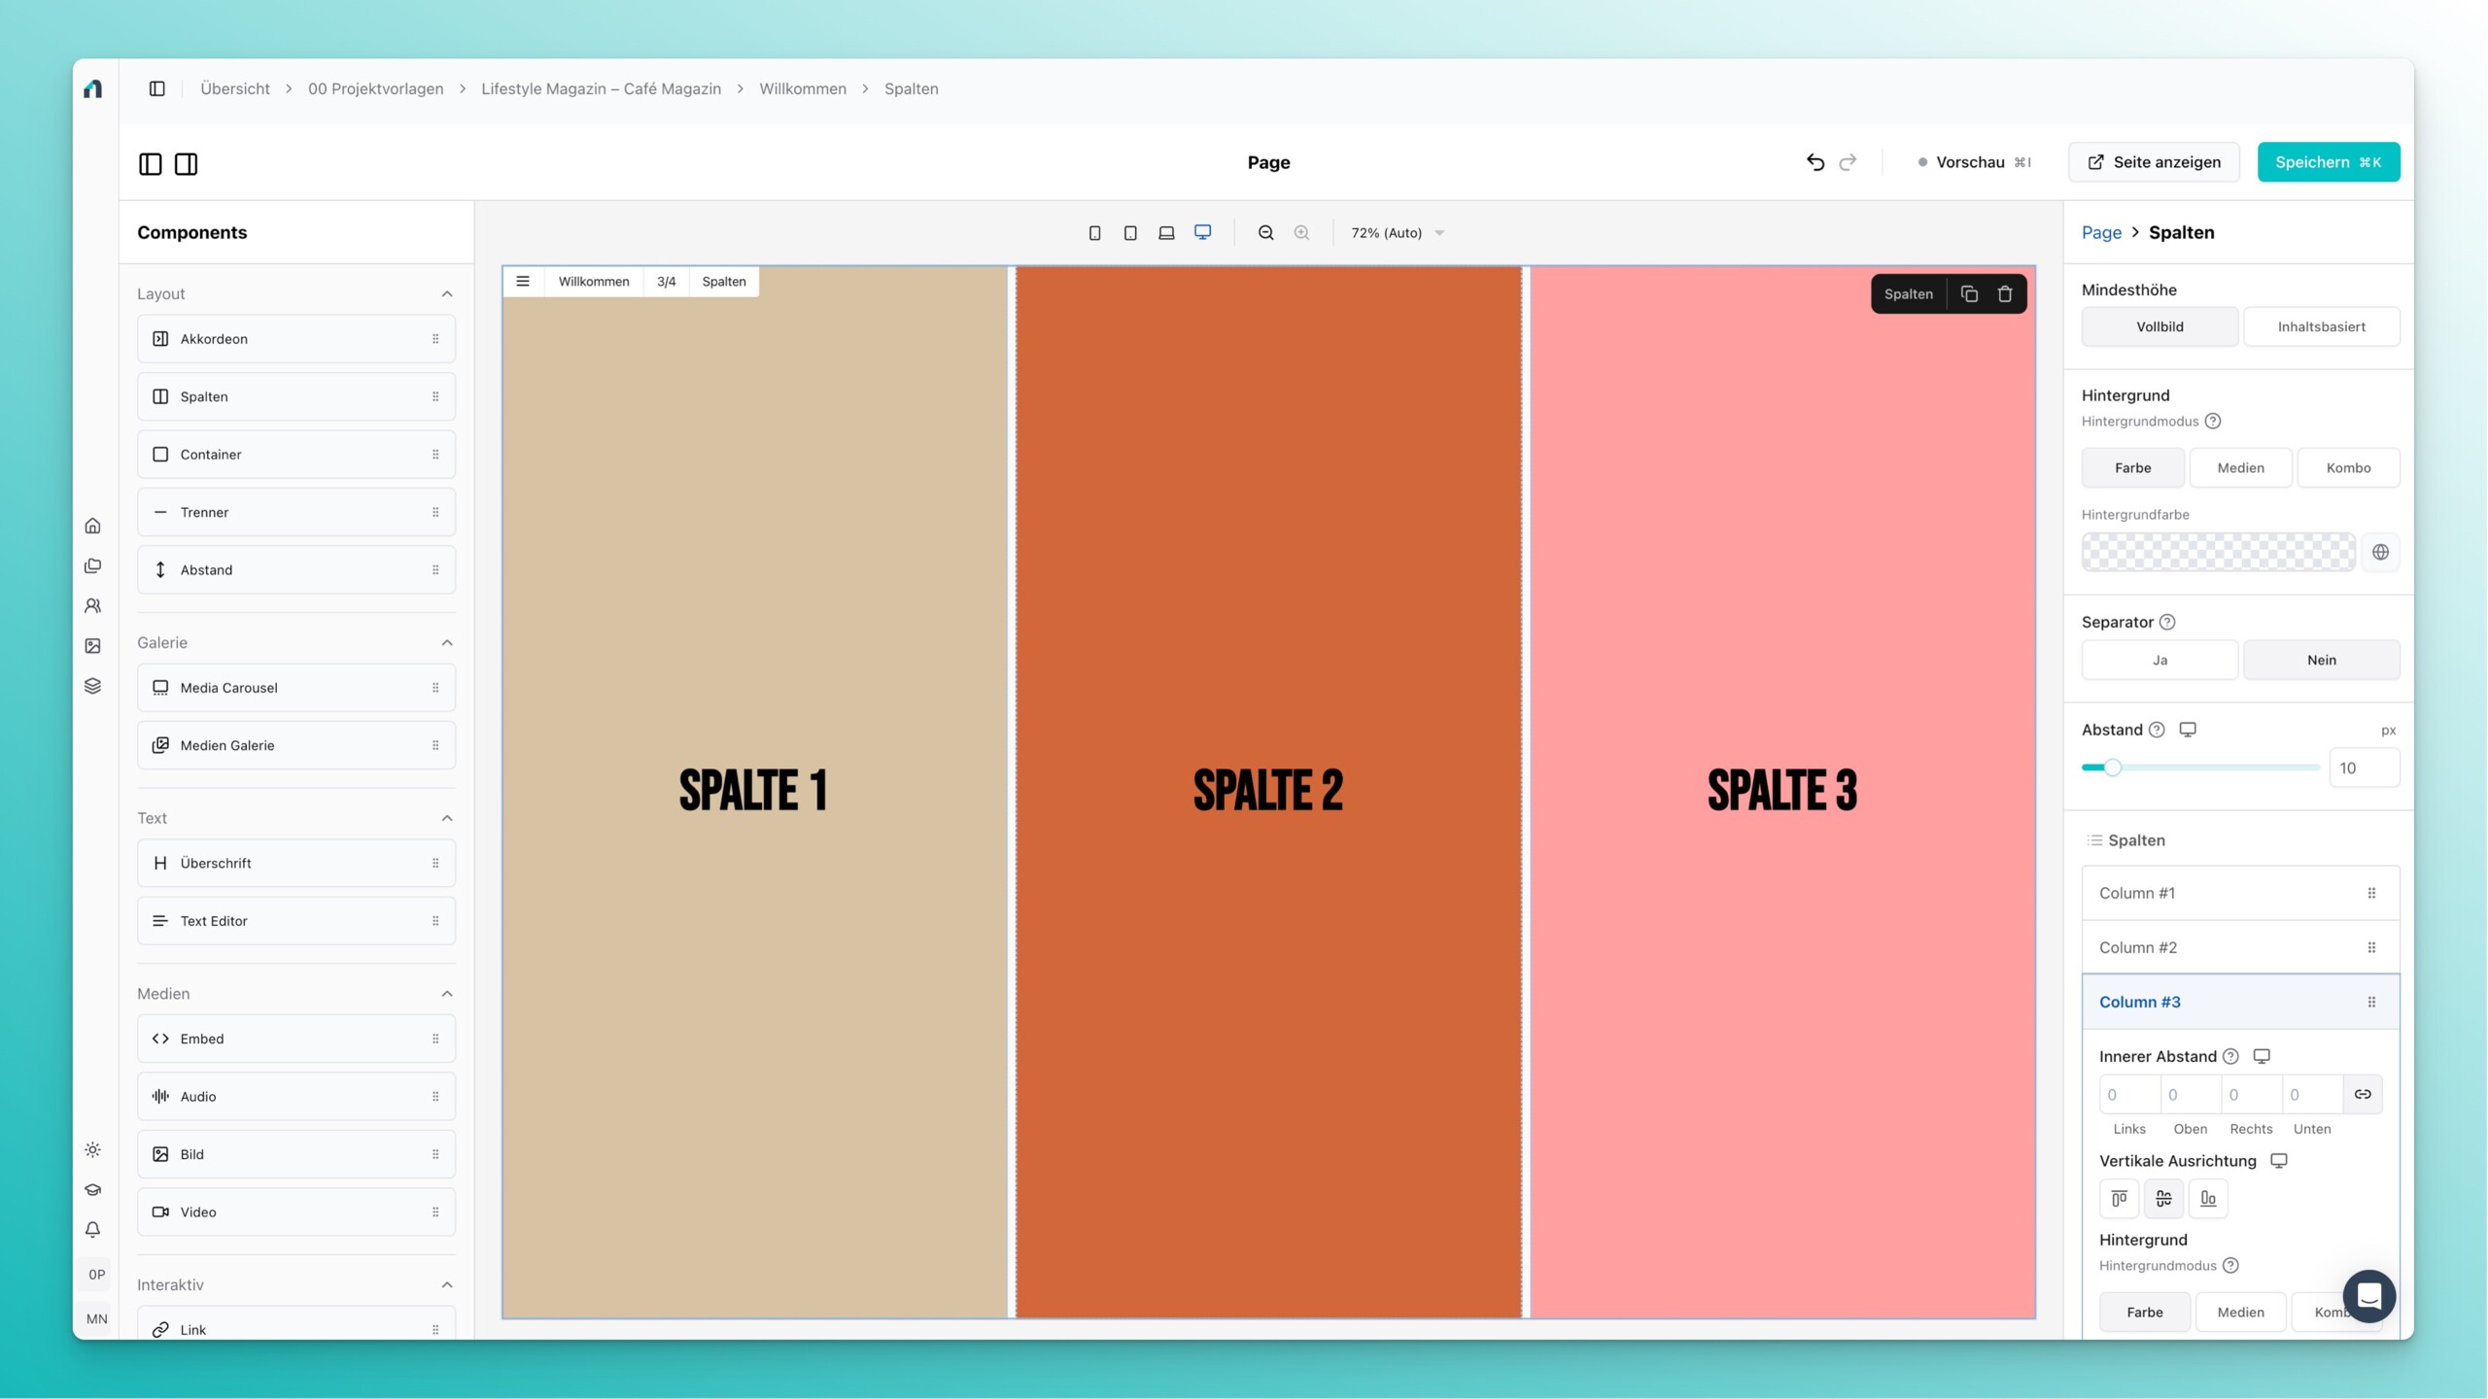2488x1399 pixels.
Task: Toggle the left sidebar panel icon
Action: tap(150, 164)
